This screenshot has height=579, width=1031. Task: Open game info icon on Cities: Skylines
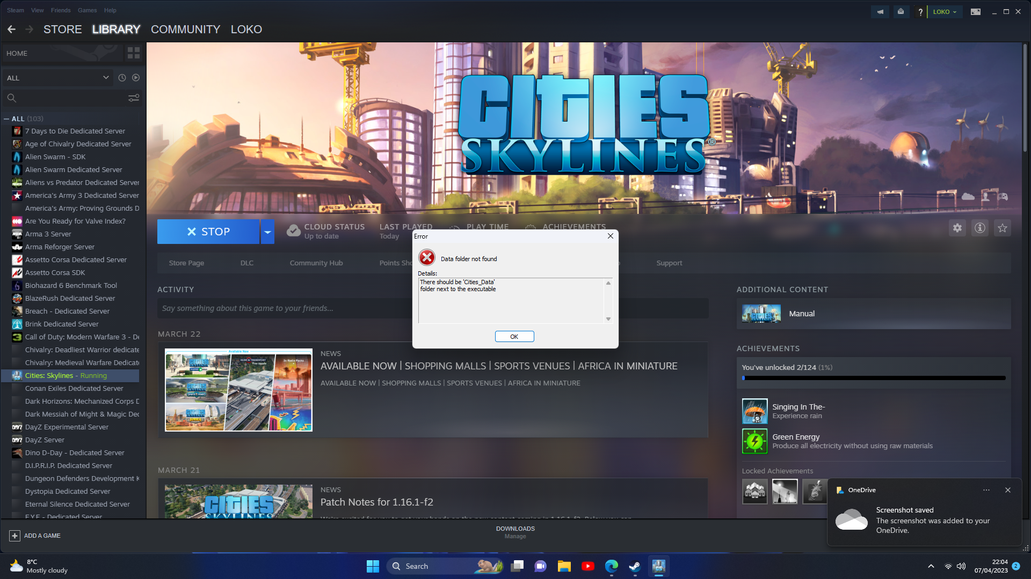tap(980, 228)
